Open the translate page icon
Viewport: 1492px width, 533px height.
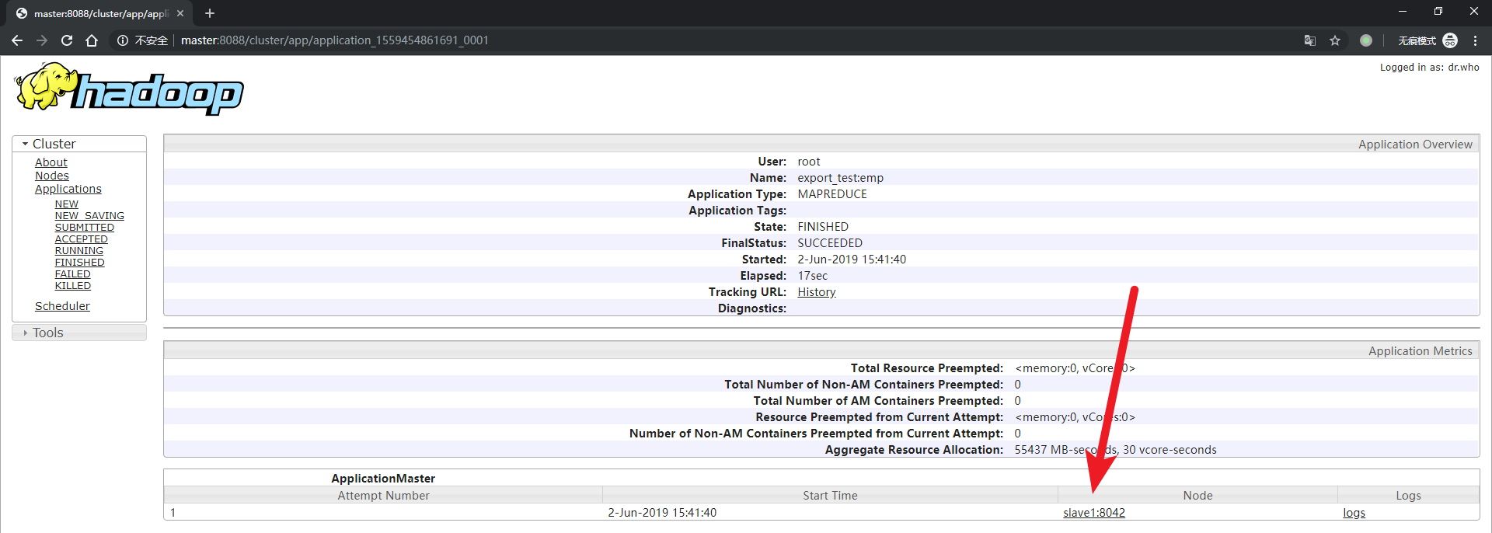coord(1310,40)
